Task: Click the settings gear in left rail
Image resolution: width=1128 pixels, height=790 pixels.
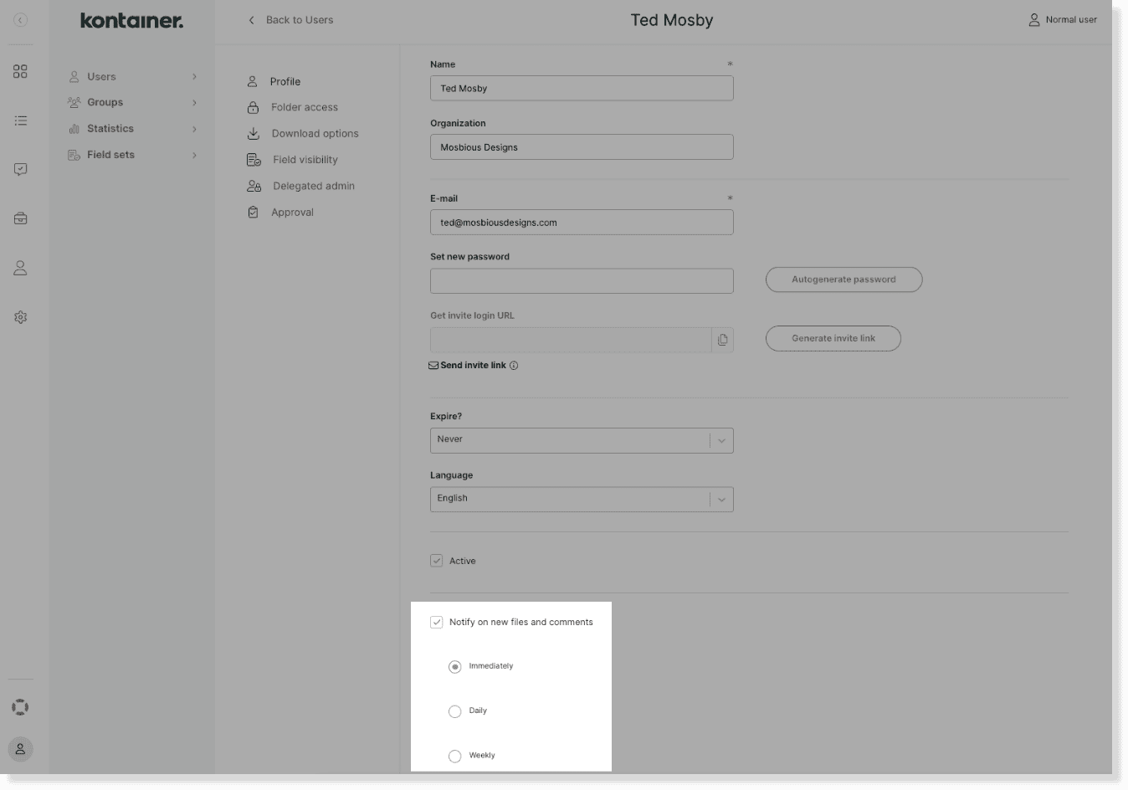Action: tap(20, 316)
